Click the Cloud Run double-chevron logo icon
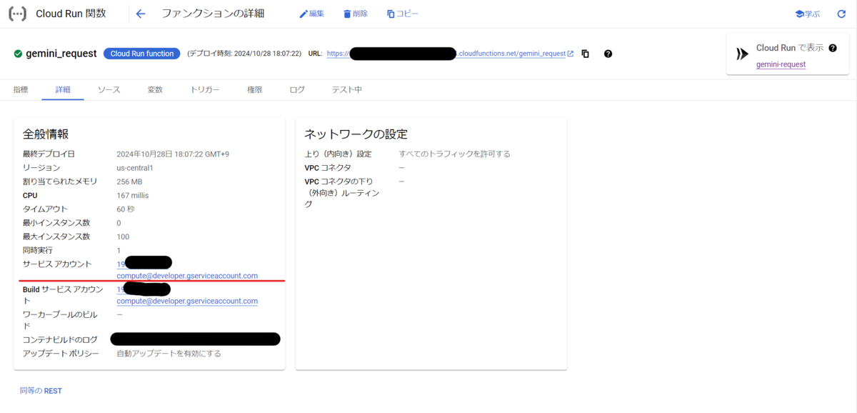This screenshot has height=413, width=857. pyautogui.click(x=742, y=54)
